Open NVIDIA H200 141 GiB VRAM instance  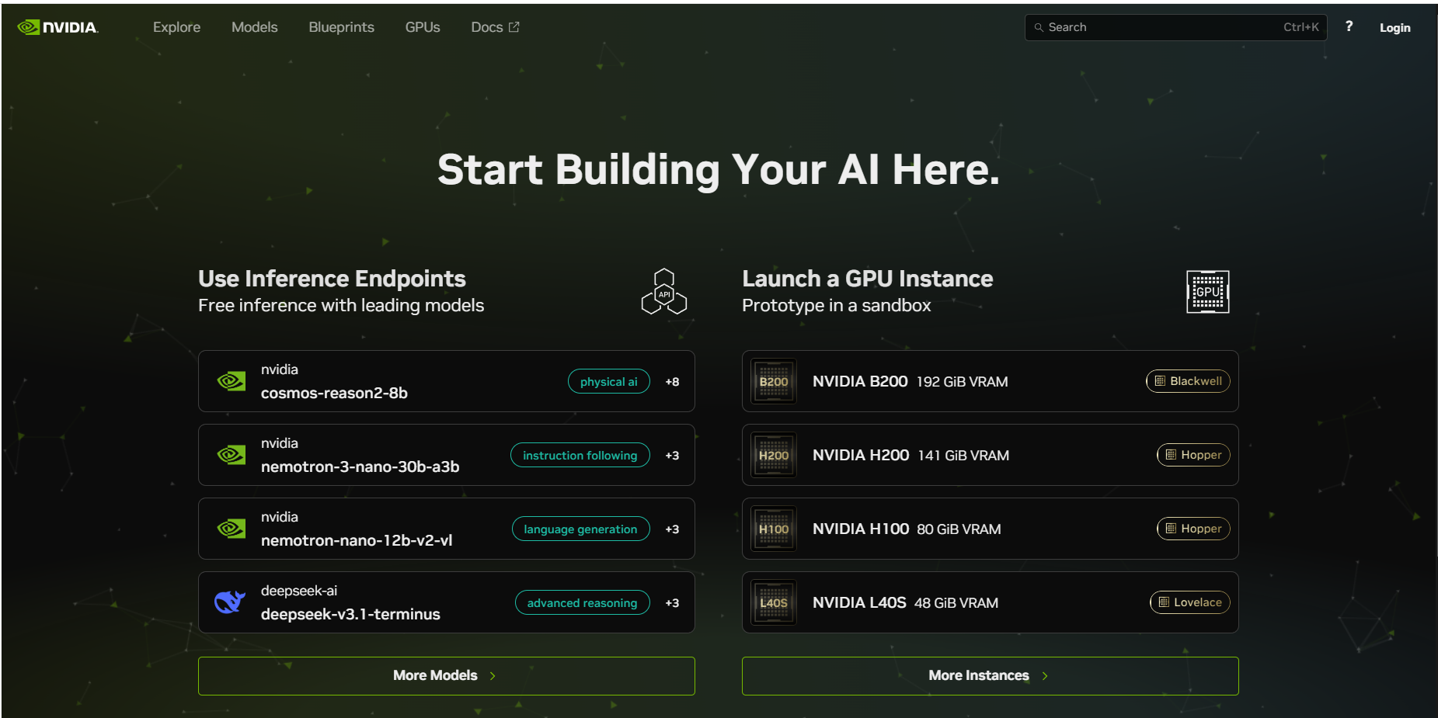[991, 455]
